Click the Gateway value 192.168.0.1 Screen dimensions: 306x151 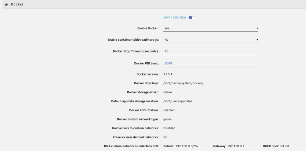coord(236,146)
